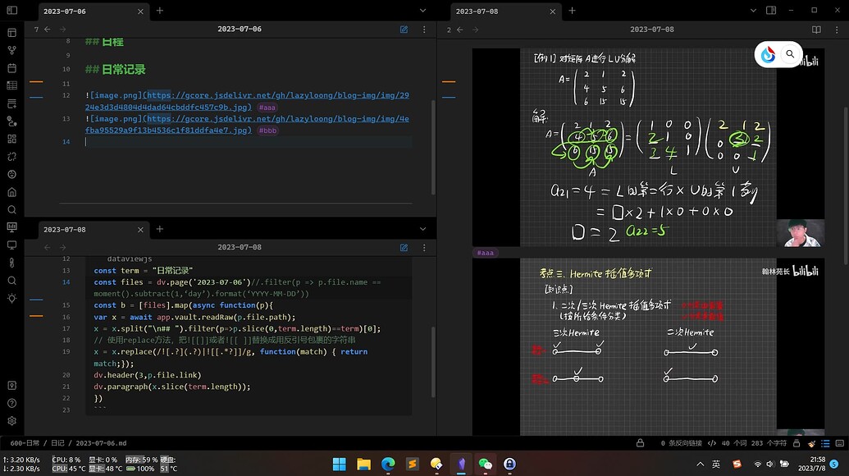
Task: Toggle reading view in right 2023-07-08 pane
Action: click(x=816, y=30)
